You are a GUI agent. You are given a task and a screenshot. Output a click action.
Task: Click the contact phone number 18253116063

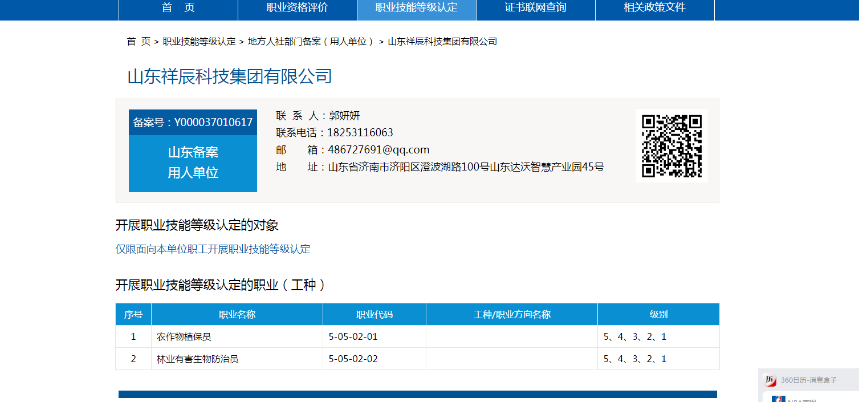click(360, 133)
